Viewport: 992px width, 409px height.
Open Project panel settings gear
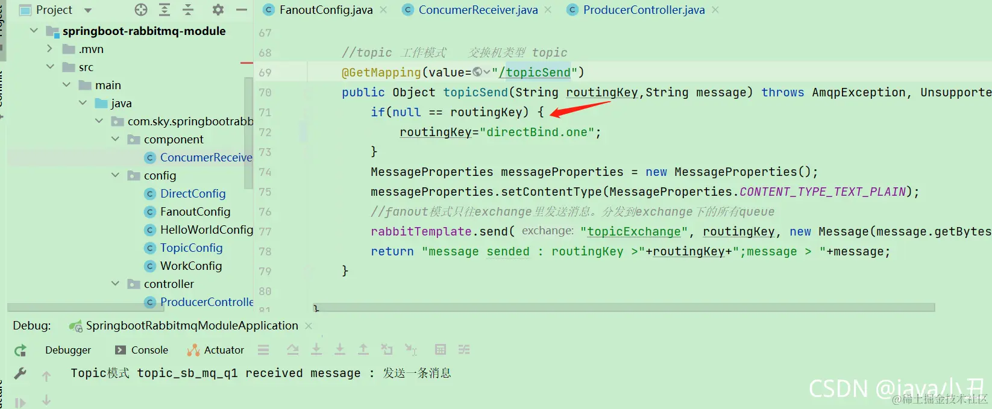click(x=218, y=10)
